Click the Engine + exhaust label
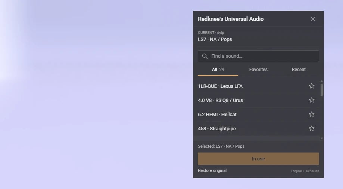This screenshot has height=189, width=343. (305, 171)
